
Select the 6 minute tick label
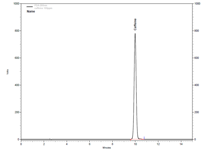(90, 144)
